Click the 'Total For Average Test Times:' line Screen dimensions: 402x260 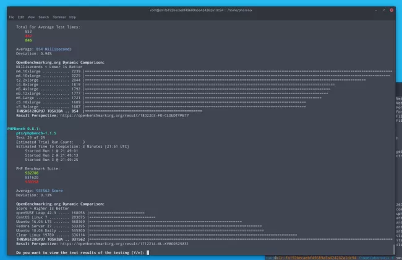48,27
